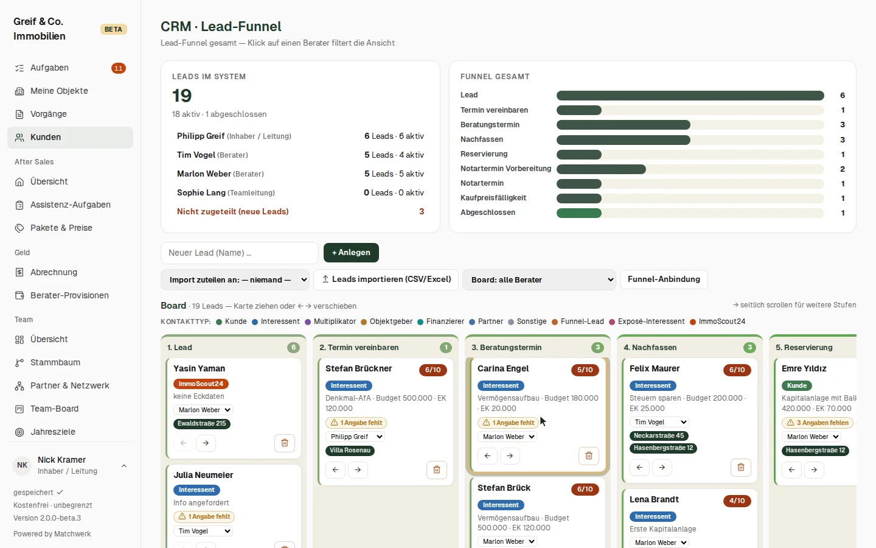Viewport: 876px width, 548px height.
Task: Filter by 'Nicht zugeteilt (neue Leads)'
Action: pyautogui.click(x=301, y=212)
